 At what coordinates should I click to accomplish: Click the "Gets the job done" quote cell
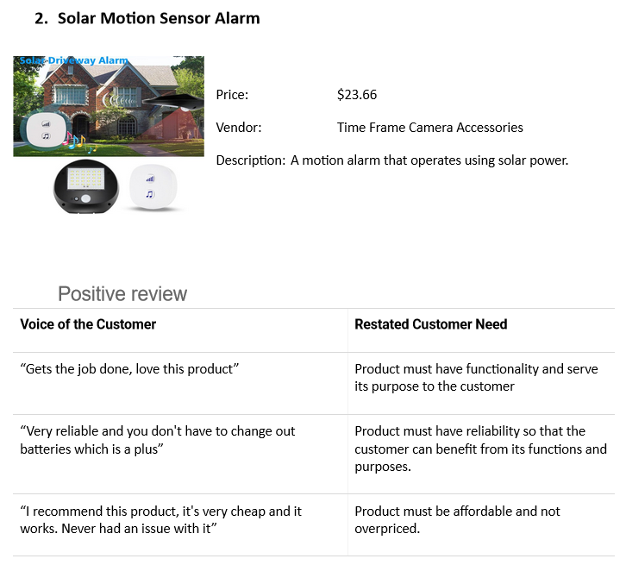(x=128, y=369)
